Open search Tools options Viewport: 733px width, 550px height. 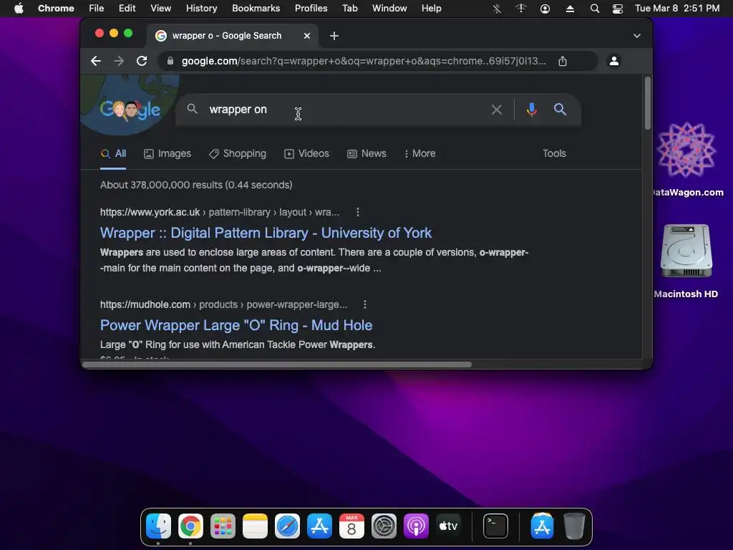(554, 154)
